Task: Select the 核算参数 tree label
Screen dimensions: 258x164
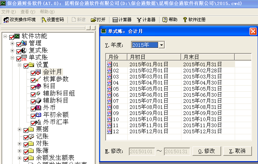Action: pos(56,79)
